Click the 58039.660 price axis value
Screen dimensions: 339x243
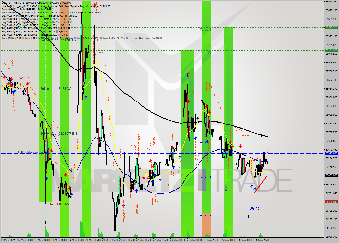pyautogui.click(x=332, y=115)
